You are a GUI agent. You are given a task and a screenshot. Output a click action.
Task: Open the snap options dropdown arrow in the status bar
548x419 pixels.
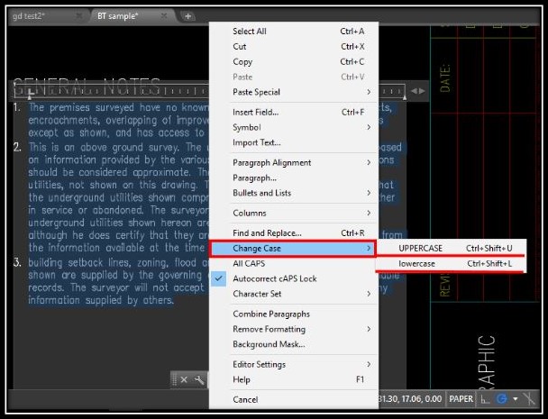516,399
